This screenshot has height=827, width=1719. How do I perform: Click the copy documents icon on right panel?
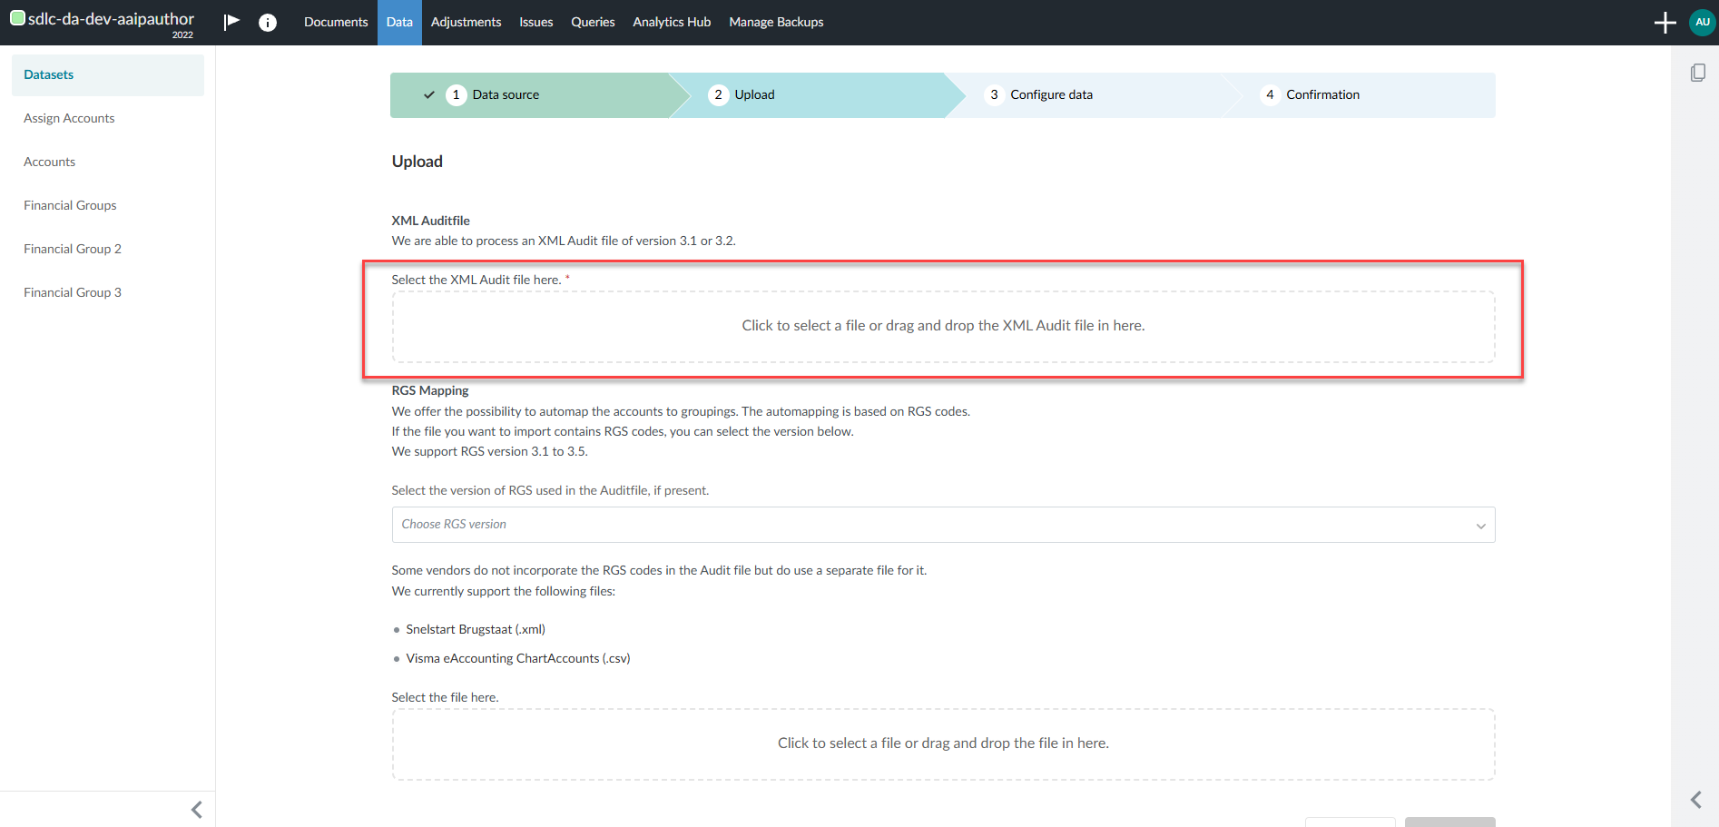pos(1697,73)
